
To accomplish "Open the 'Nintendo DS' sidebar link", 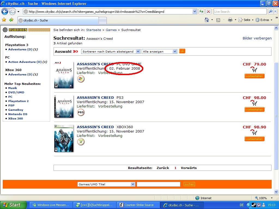I will [18, 114].
